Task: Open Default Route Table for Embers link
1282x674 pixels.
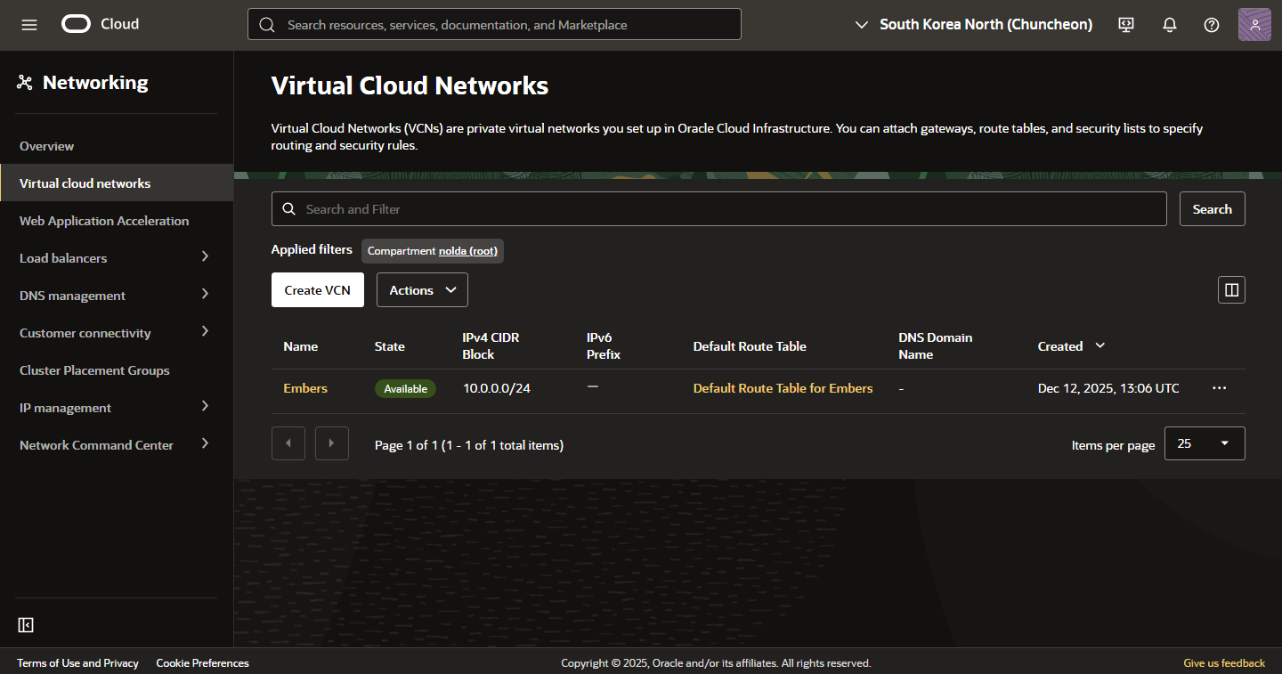Action: (783, 388)
